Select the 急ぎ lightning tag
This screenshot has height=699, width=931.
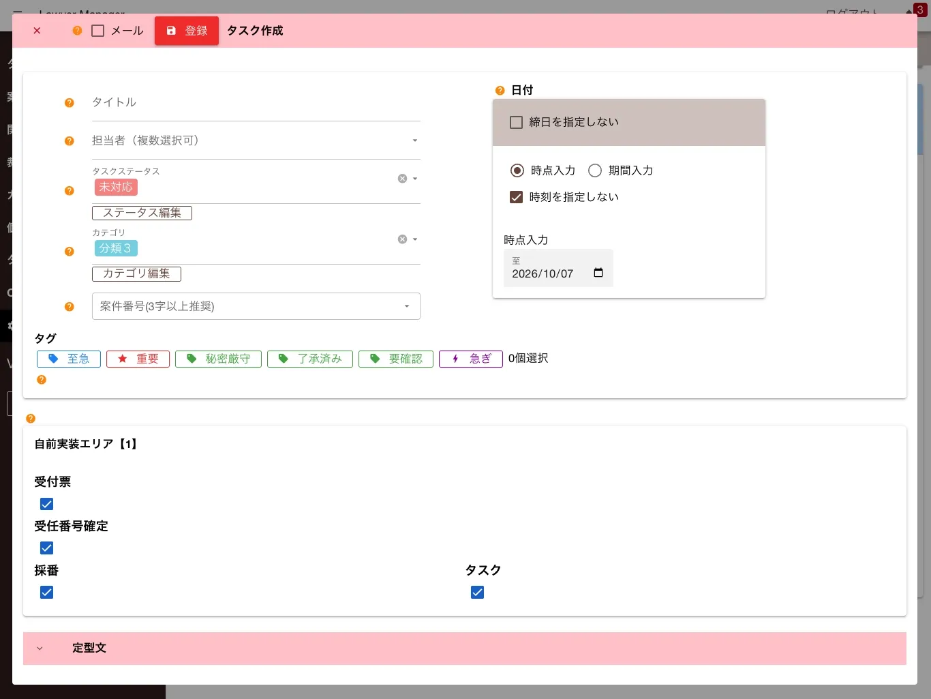471,359
